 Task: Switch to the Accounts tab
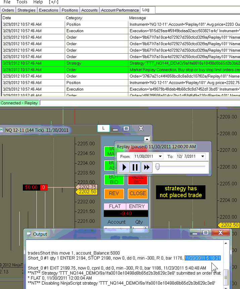(x=89, y=10)
